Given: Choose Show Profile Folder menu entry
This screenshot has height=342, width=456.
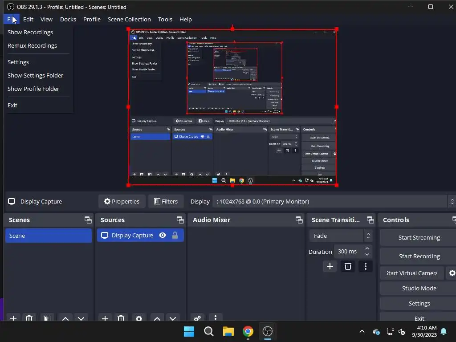Looking at the screenshot, I should [38, 89].
